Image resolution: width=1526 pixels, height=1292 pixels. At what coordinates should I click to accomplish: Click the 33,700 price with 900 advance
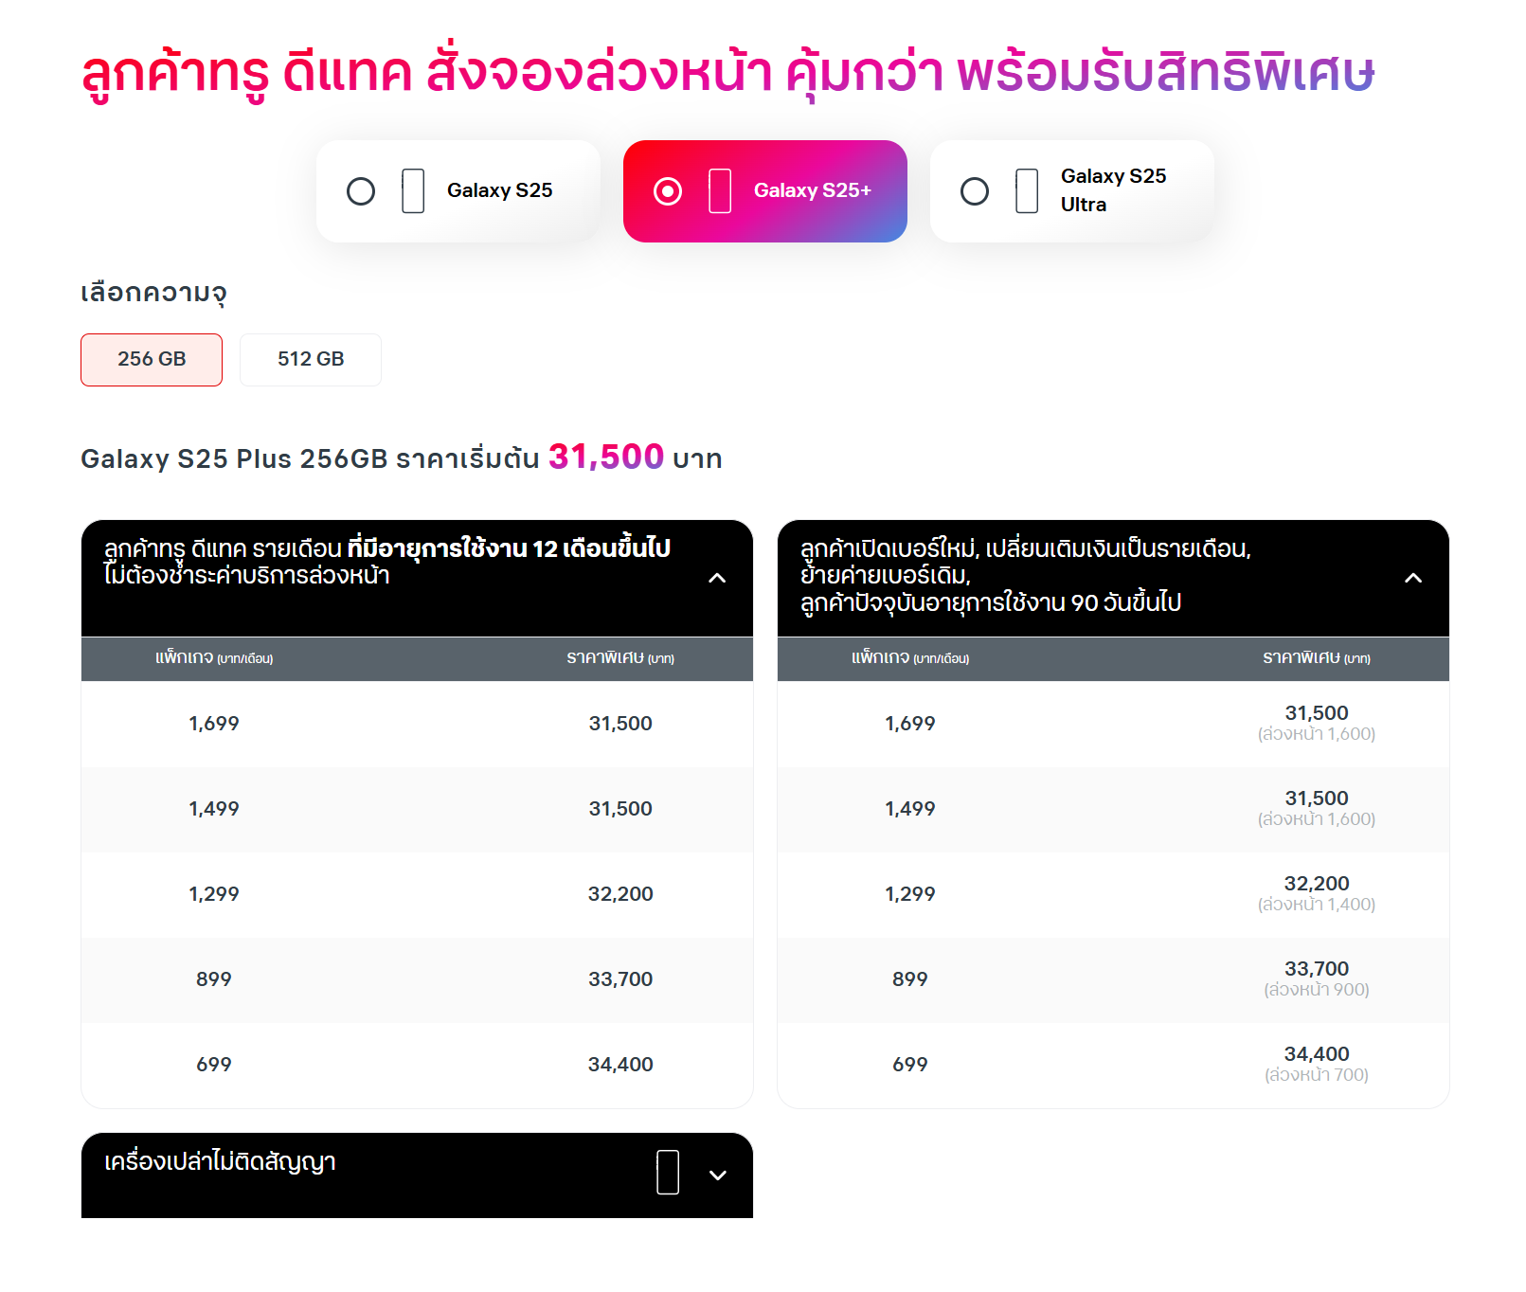coord(1316,970)
